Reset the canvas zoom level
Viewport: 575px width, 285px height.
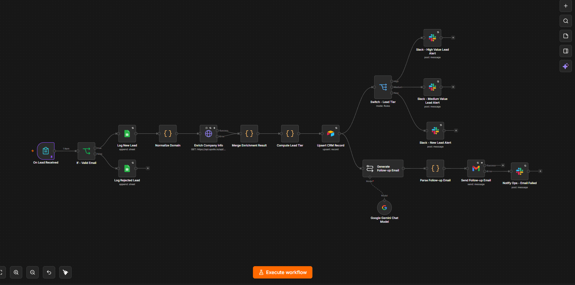point(49,272)
